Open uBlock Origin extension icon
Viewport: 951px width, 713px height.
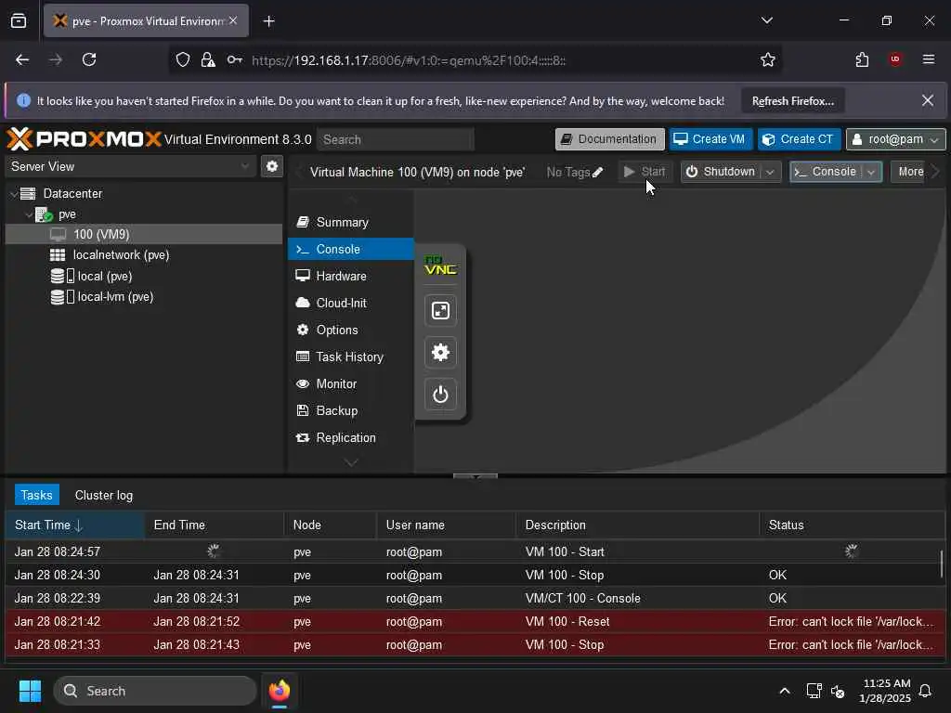895,59
